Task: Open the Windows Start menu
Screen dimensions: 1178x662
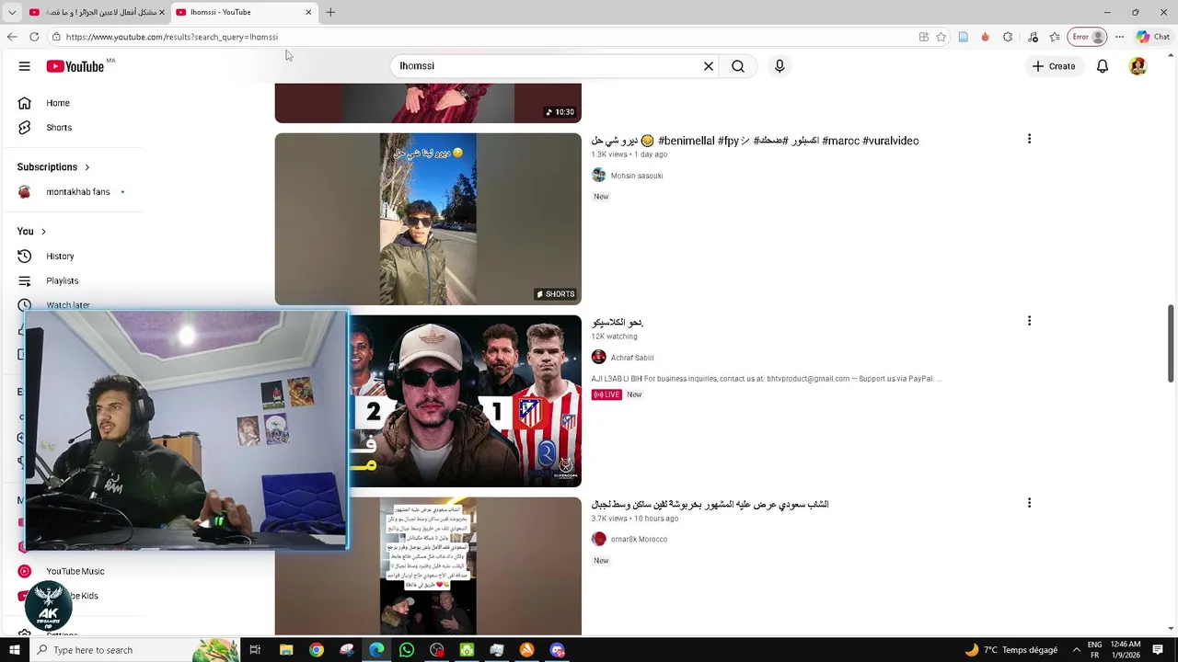Action: pyautogui.click(x=14, y=650)
